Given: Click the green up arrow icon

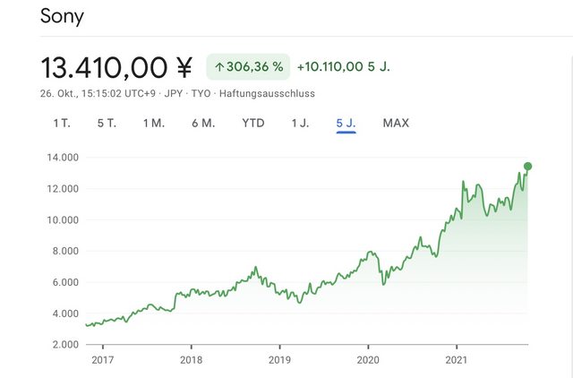Looking at the screenshot, I should [218, 67].
